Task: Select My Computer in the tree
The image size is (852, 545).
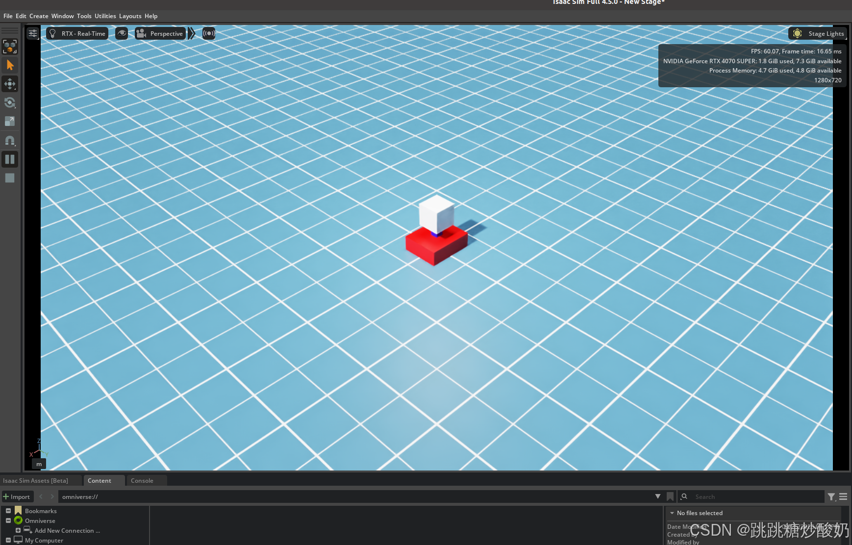Action: coord(44,541)
